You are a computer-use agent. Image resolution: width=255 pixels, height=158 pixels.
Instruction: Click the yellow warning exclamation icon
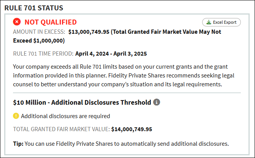coord(16,116)
